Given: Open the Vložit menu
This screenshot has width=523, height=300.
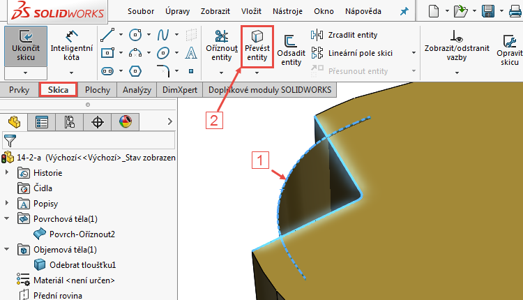Looking at the screenshot, I should [251, 11].
